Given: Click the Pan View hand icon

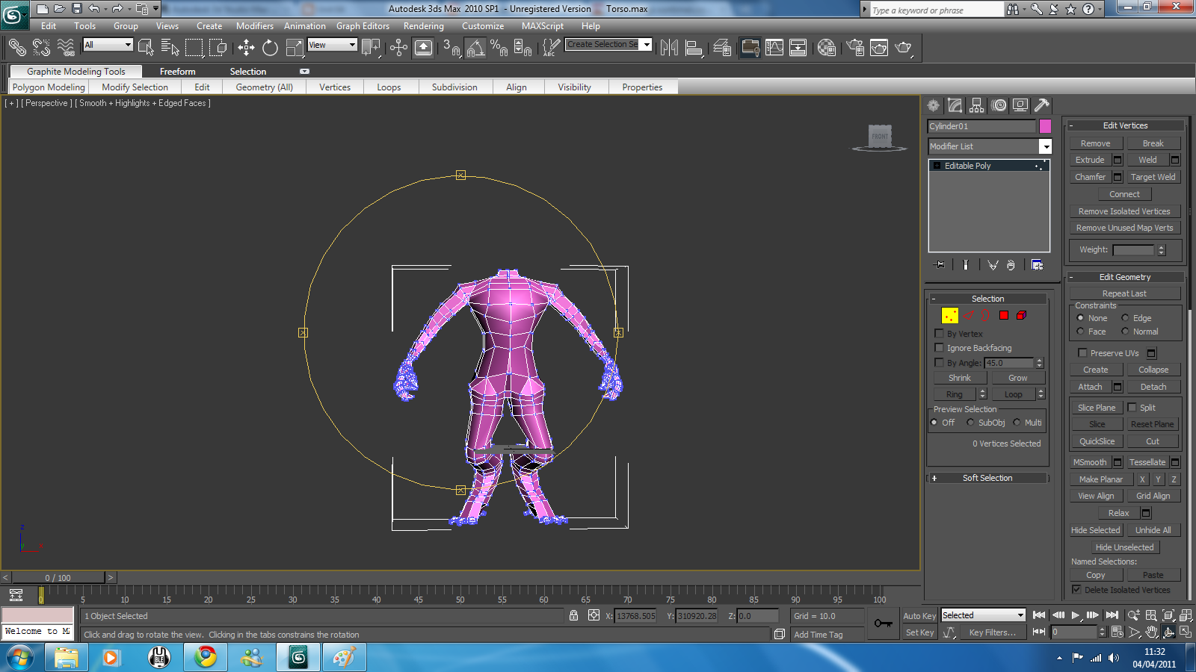Looking at the screenshot, I should coord(1152,632).
